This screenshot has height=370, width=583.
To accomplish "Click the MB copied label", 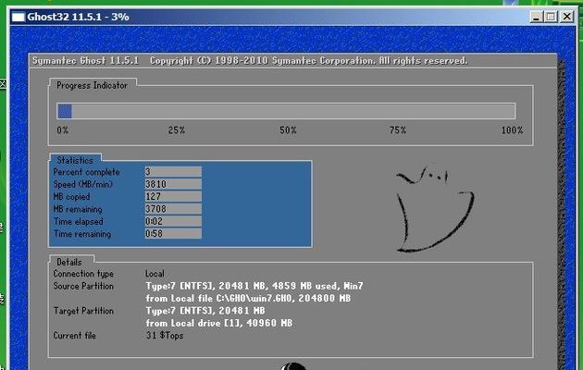I will pyautogui.click(x=71, y=197).
